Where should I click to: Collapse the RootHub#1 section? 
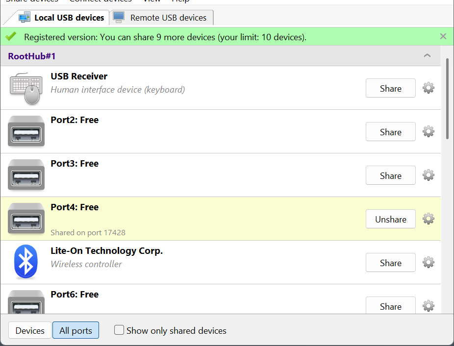click(x=427, y=56)
